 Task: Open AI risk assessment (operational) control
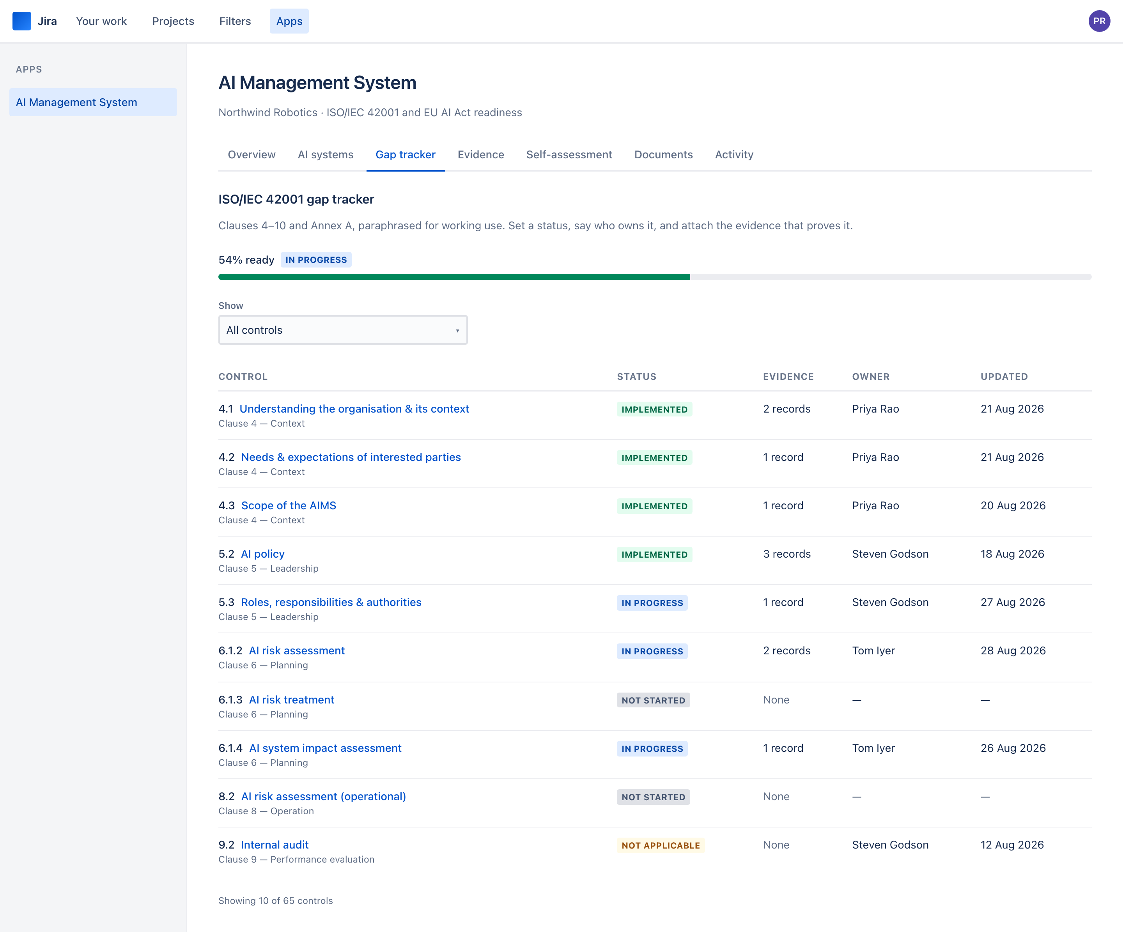pyautogui.click(x=324, y=796)
